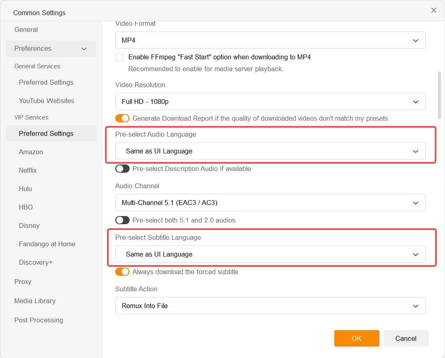The image size is (445, 358).
Task: Enable Pre-select both 5.1 and 2.0 audios
Action: [122, 220]
